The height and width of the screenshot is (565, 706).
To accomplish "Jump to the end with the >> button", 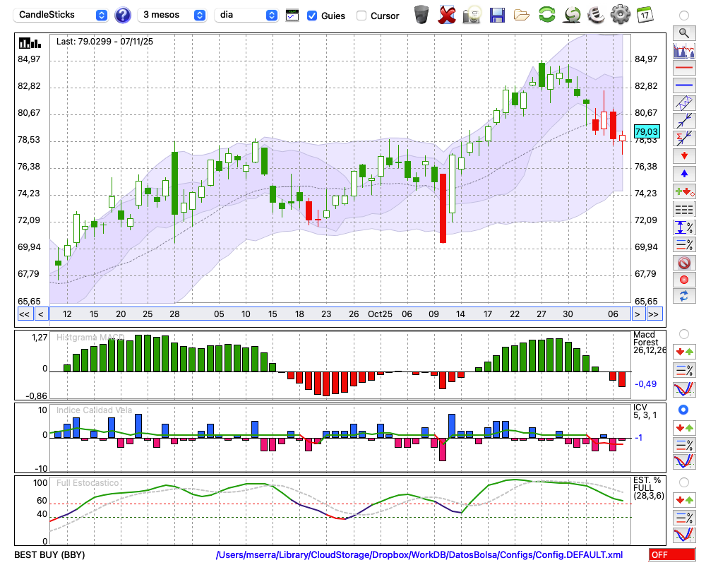I will [x=654, y=314].
